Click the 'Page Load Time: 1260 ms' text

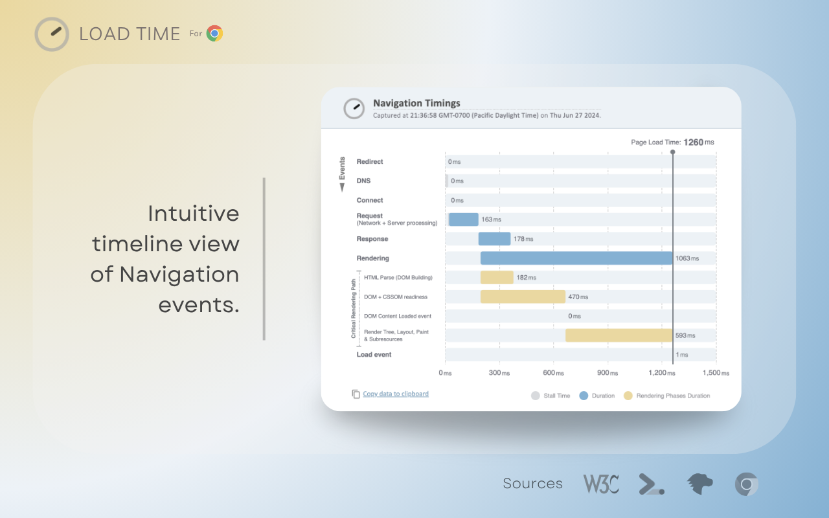click(673, 142)
